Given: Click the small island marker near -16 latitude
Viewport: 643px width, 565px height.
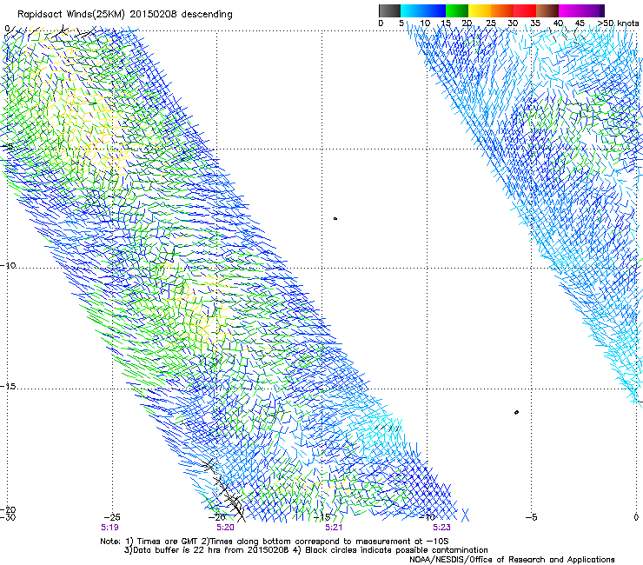Looking at the screenshot, I should pyautogui.click(x=516, y=412).
